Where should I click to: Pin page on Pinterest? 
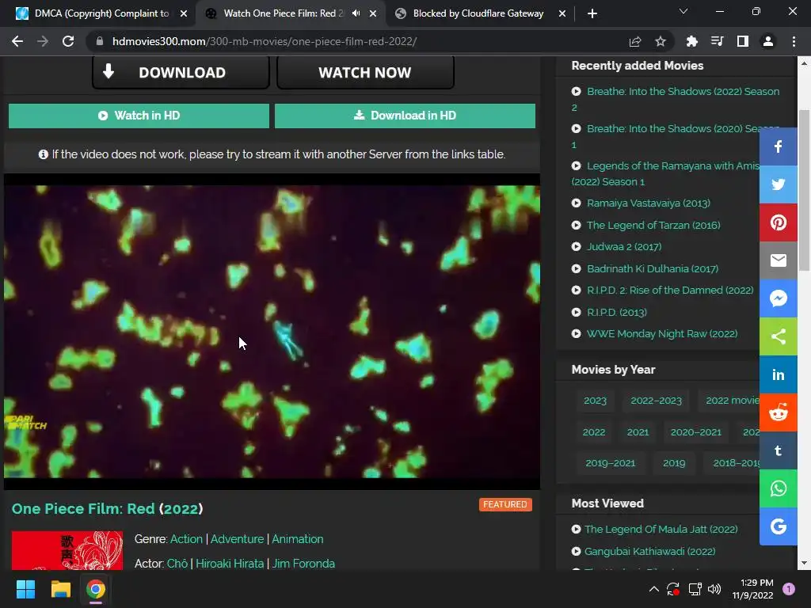[x=778, y=222]
